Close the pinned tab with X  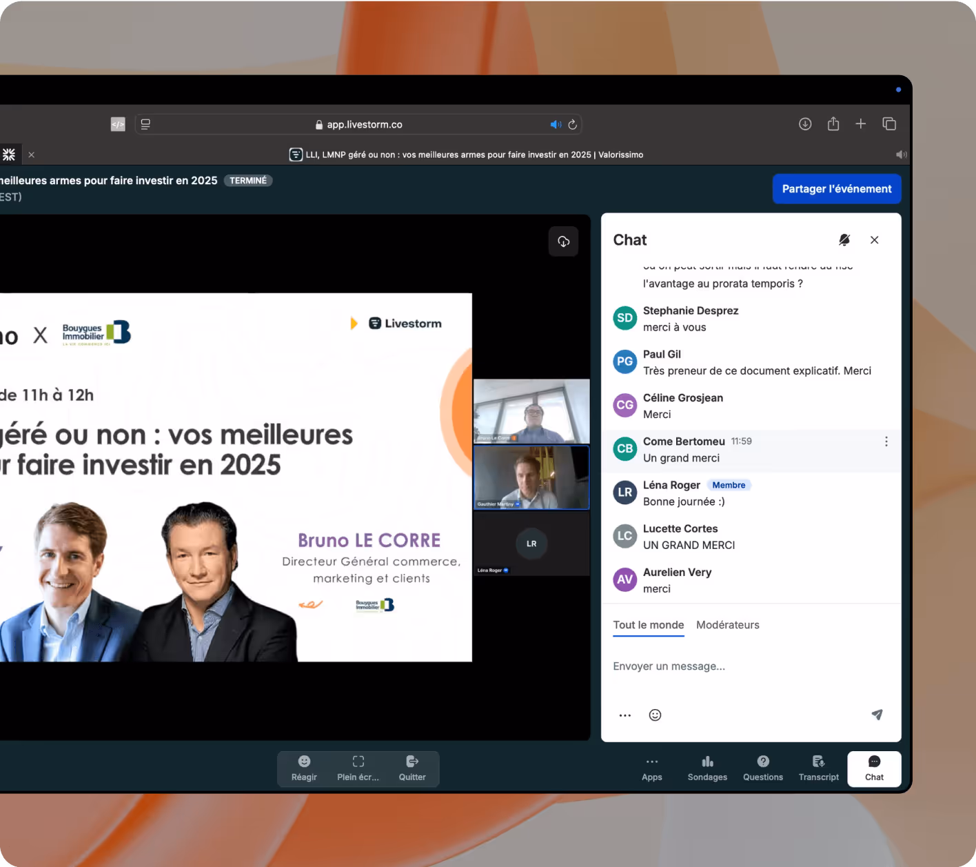click(x=32, y=155)
